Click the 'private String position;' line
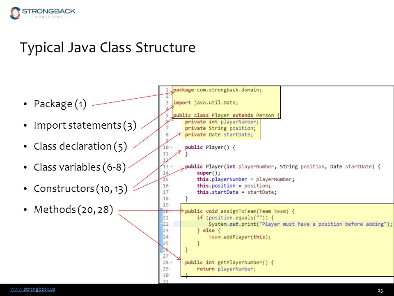 click(x=220, y=128)
